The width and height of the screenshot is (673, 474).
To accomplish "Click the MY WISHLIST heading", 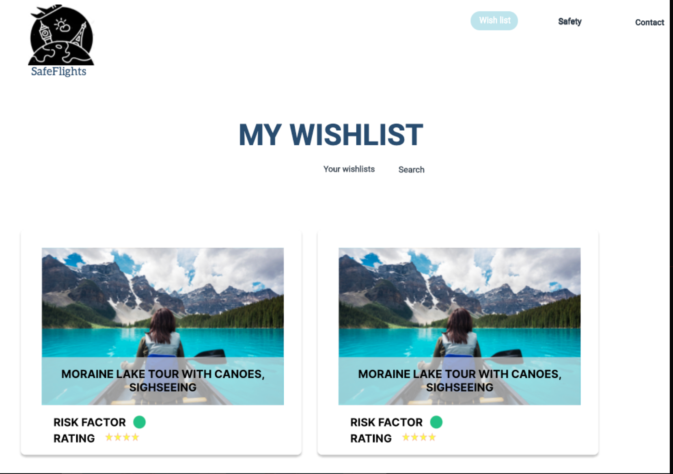I will tap(331, 135).
